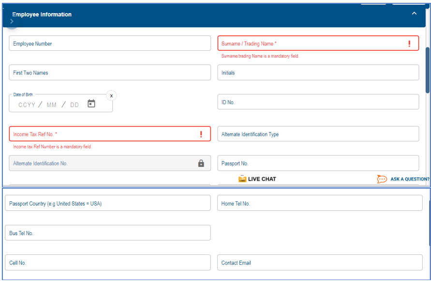Screen dimensions: 431x281
Task: Click the Ask a Question speech bubble
Action: (x=382, y=179)
